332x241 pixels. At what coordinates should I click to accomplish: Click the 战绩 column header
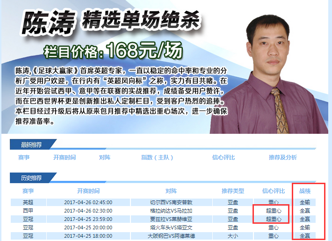(305, 191)
